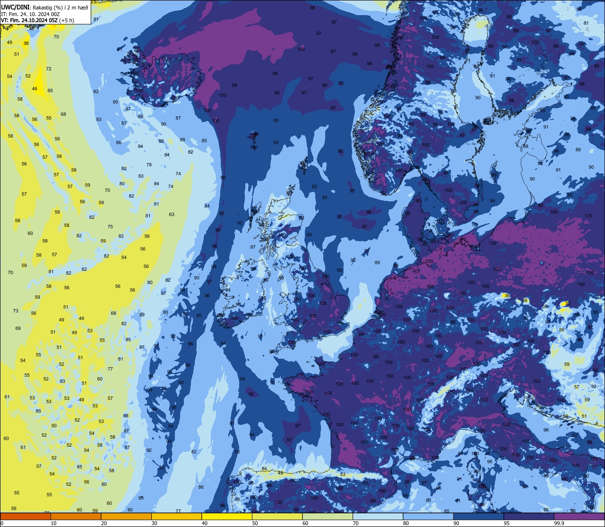Click the humidity value "63" on the map

point(172,215)
